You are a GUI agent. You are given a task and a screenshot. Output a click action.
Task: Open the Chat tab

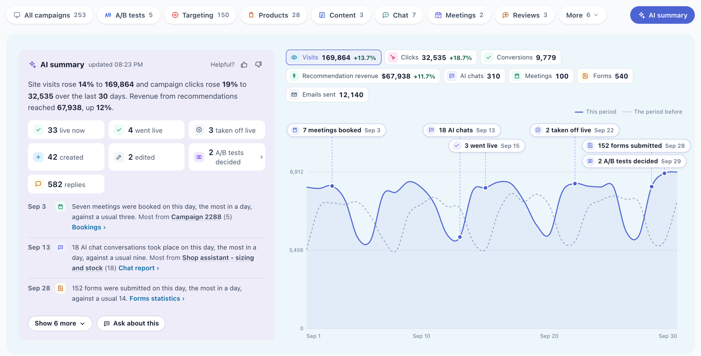(399, 15)
